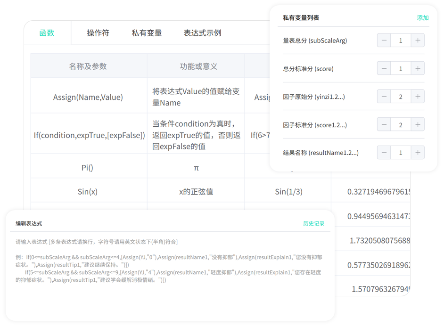The width and height of the screenshot is (444, 326).
Task: Select the 私有变量 tab
Action: (147, 33)
